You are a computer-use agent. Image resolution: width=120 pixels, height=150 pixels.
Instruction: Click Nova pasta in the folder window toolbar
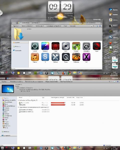click(73, 26)
